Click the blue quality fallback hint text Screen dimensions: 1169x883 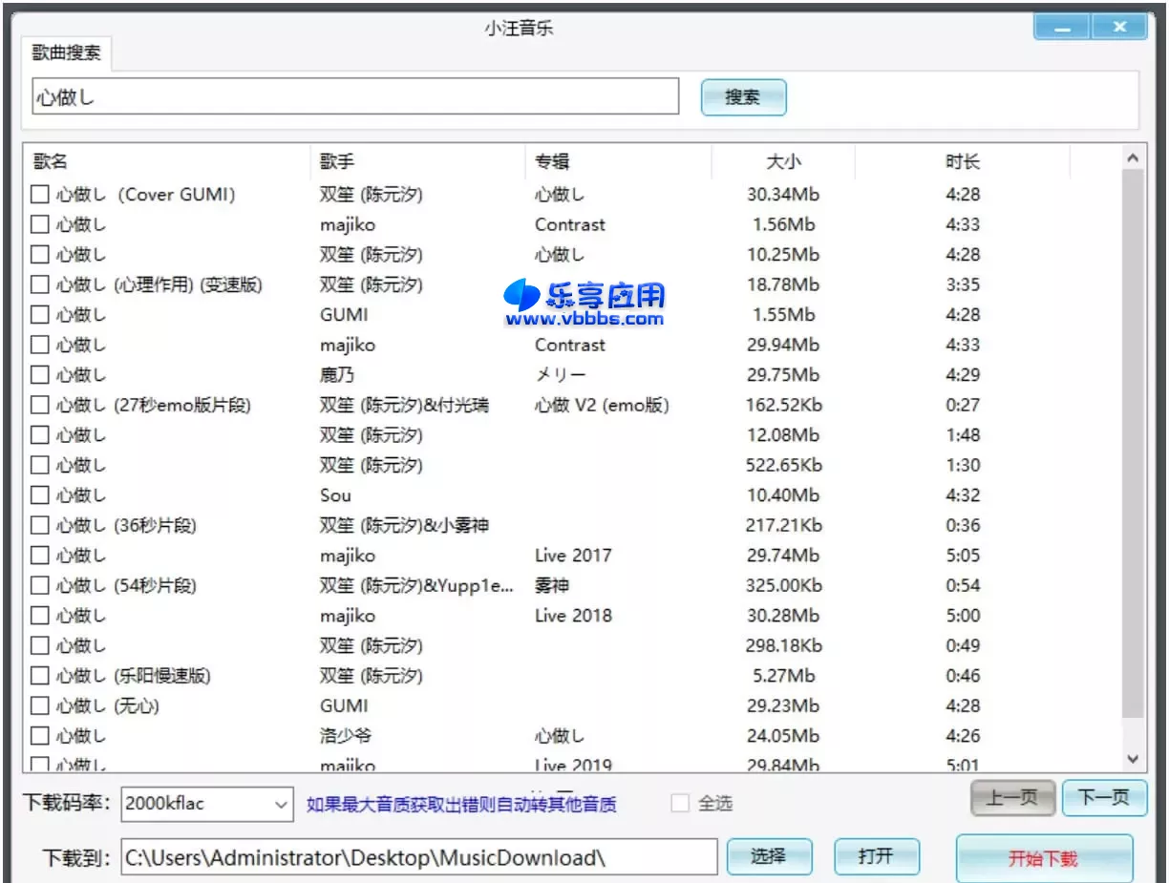462,804
